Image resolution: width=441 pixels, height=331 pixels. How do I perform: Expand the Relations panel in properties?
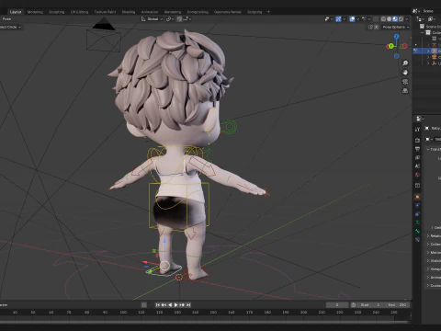coord(428,235)
